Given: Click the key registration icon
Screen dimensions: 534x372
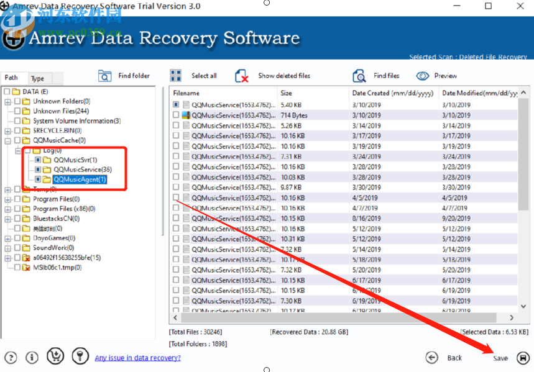Looking at the screenshot, I should (x=80, y=356).
